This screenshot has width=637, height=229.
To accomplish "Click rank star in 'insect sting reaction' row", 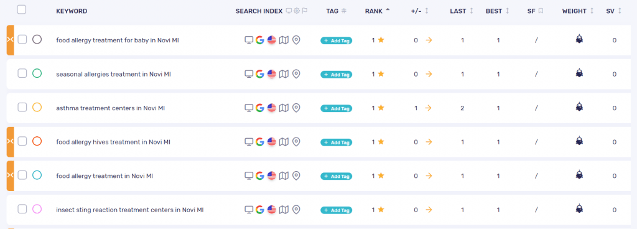I will [x=381, y=210].
